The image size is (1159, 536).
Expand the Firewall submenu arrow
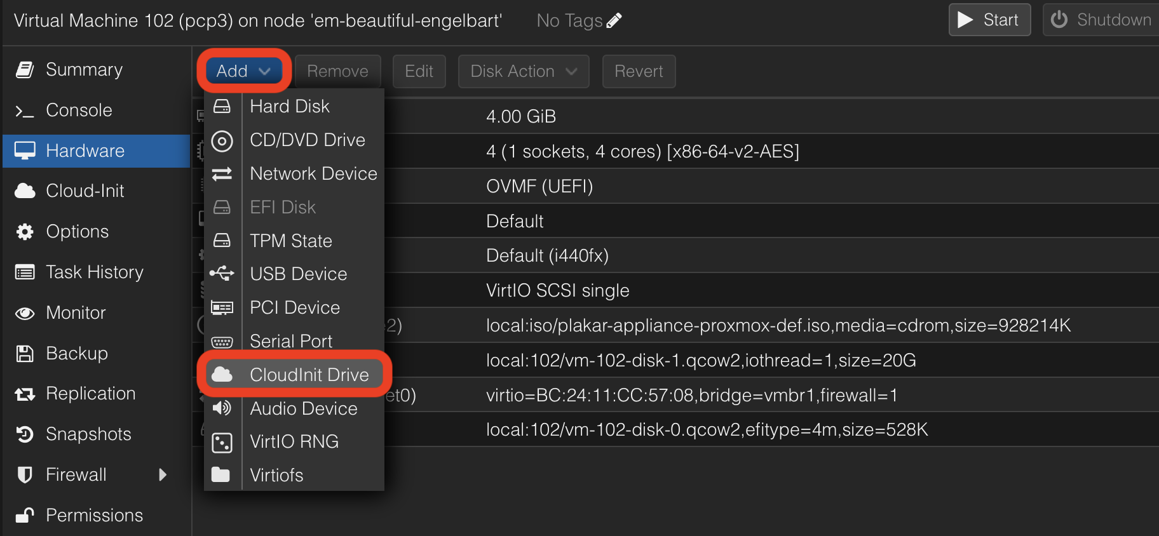coord(163,475)
